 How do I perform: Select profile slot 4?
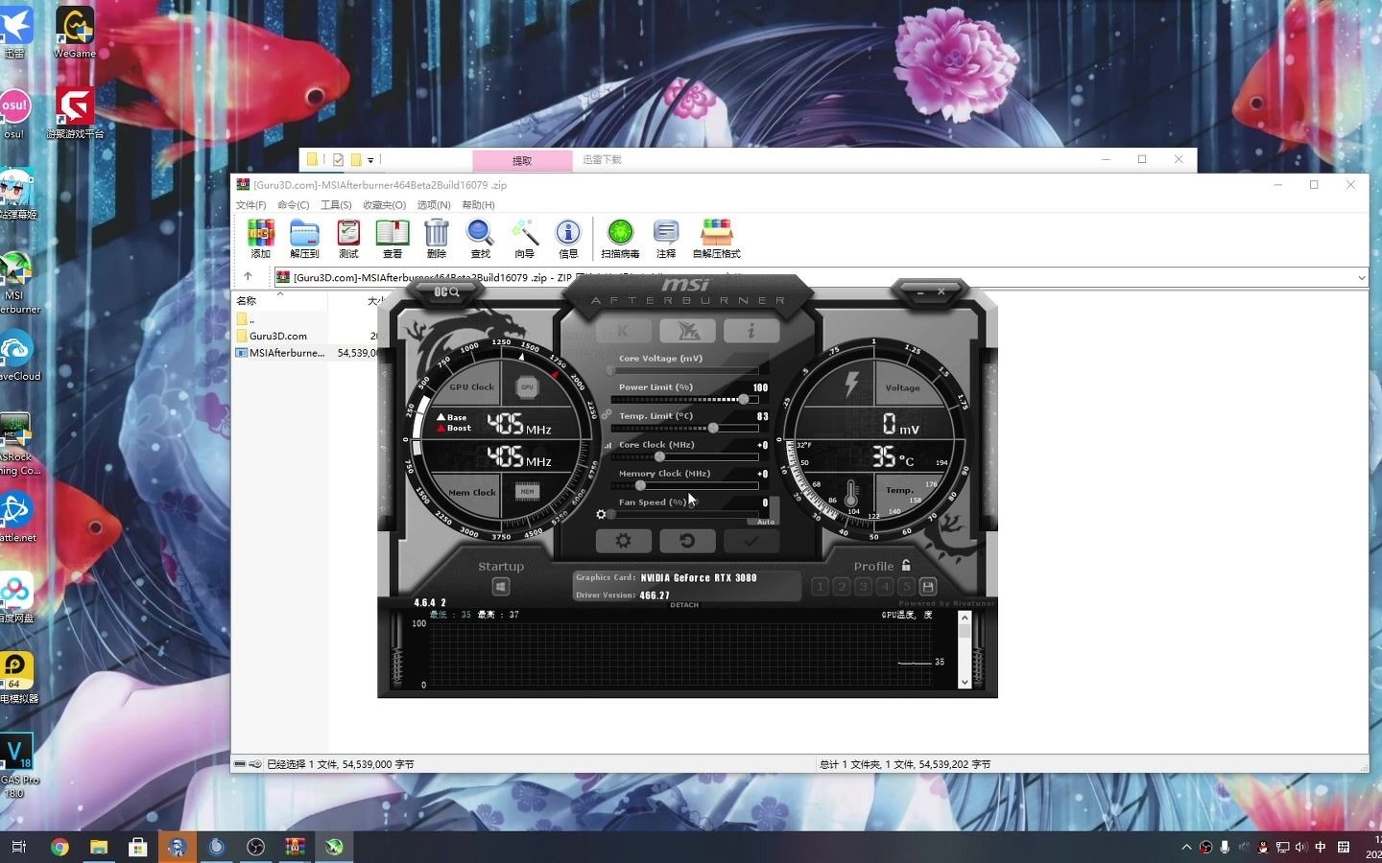tap(885, 586)
